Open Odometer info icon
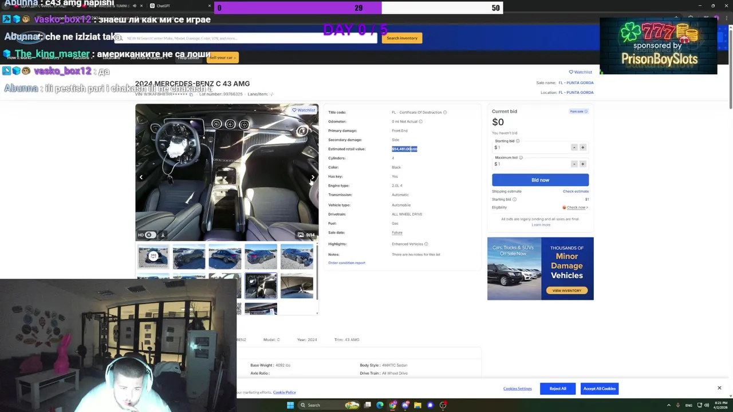Image resolution: width=733 pixels, height=412 pixels. point(420,121)
